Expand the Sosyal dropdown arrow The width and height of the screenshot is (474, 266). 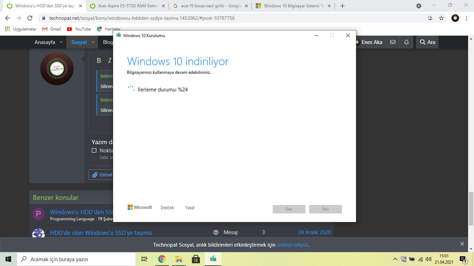tap(93, 42)
